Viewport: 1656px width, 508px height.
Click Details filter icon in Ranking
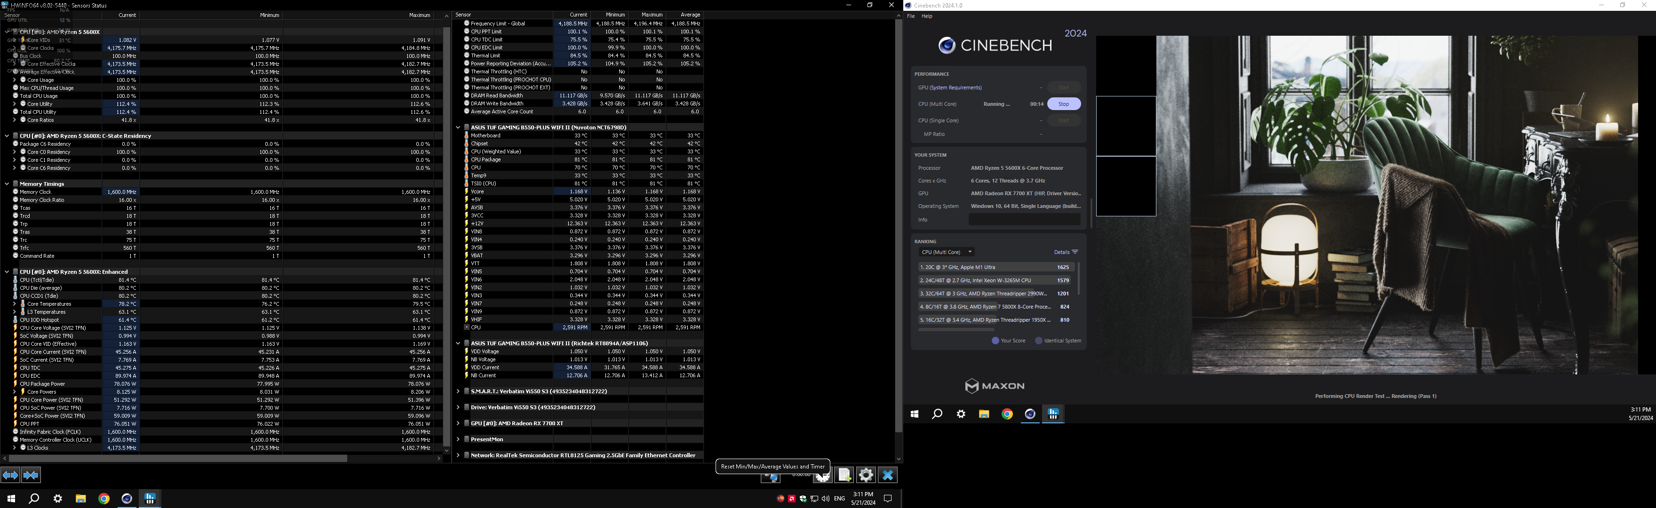coord(1075,252)
